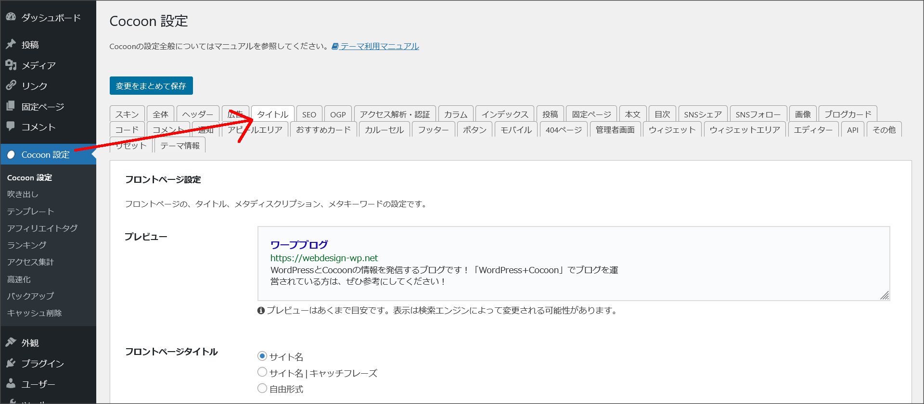Open キャッシュ削除 submenu item
924x404 pixels.
pyautogui.click(x=34, y=313)
